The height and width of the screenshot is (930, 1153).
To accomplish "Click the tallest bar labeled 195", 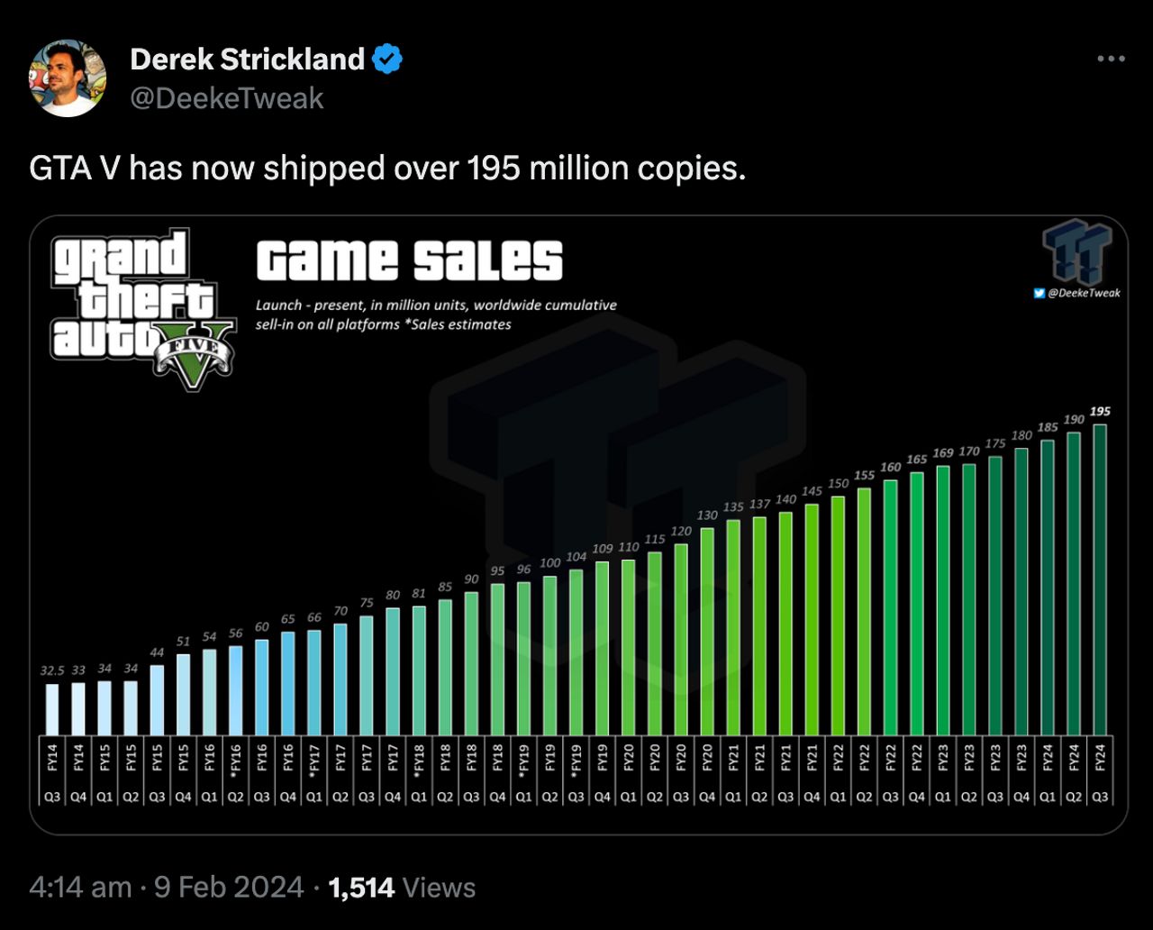I will coord(1098,577).
